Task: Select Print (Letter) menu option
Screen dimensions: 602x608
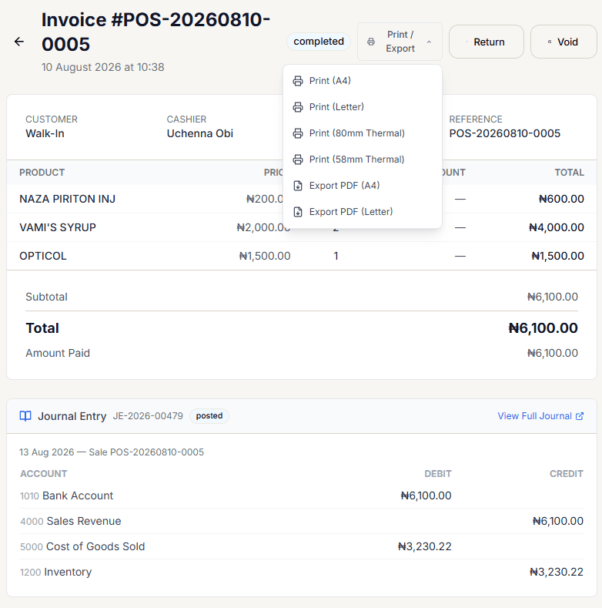Action: [363, 107]
